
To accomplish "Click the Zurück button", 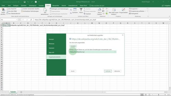I will tap(73, 71).
